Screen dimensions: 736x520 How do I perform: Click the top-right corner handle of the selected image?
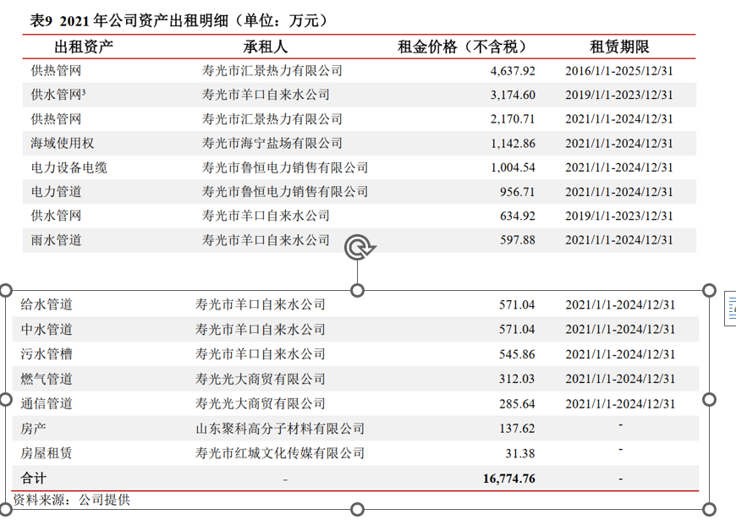[x=709, y=291]
